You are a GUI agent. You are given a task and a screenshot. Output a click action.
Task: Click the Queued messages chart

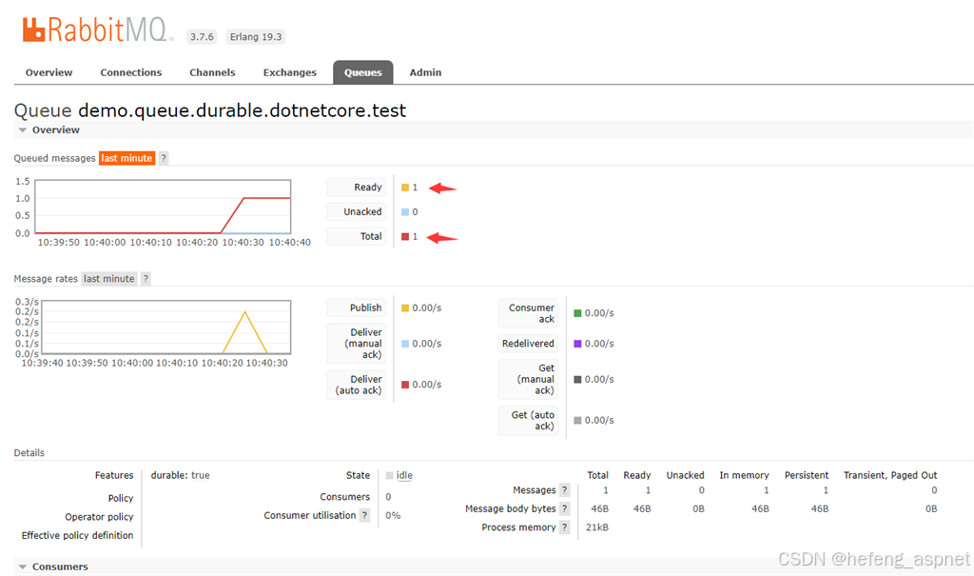click(163, 207)
